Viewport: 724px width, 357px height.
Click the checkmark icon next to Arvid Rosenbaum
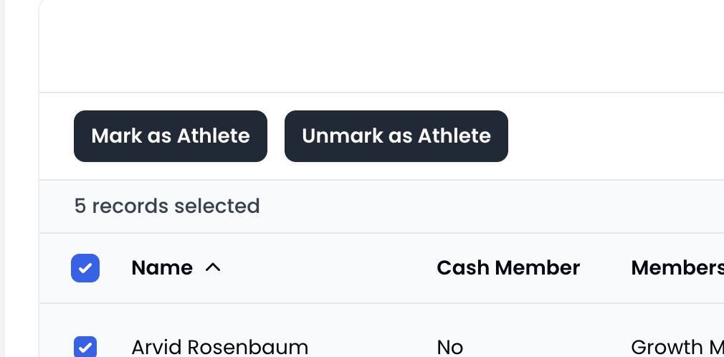85,348
